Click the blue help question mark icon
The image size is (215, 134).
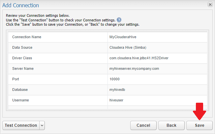coord(119,20)
